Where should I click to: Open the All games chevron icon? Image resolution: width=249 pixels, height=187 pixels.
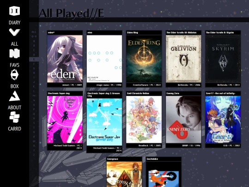(x=14, y=32)
